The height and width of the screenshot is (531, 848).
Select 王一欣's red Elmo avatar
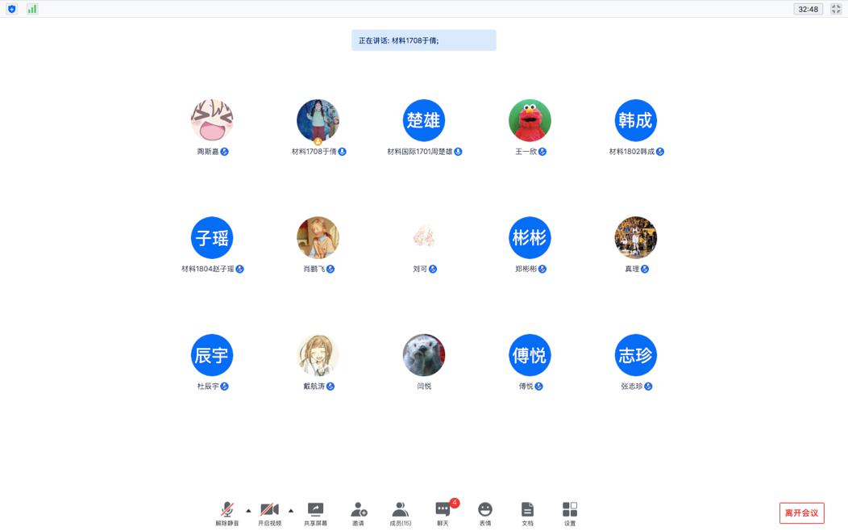point(530,120)
